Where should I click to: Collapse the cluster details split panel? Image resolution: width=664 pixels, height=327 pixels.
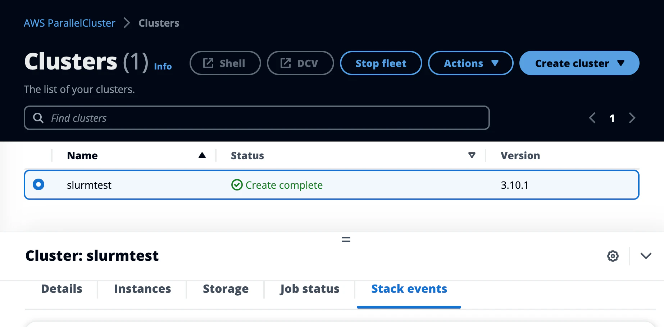pyautogui.click(x=646, y=256)
